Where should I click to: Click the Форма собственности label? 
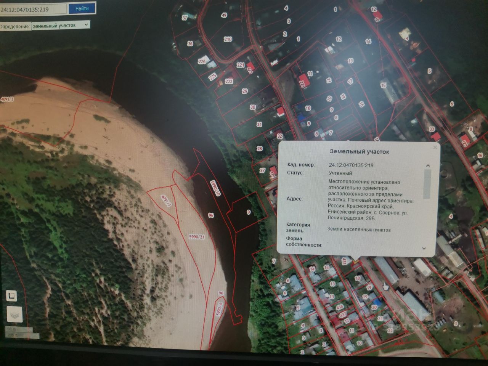click(x=304, y=241)
